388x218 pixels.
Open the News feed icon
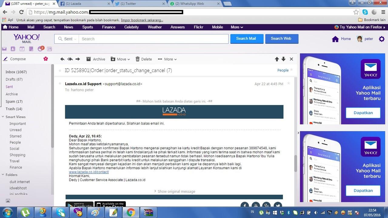49,49
